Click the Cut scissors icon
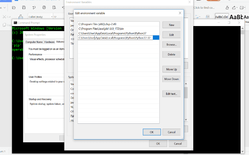 click(x=4, y=17)
